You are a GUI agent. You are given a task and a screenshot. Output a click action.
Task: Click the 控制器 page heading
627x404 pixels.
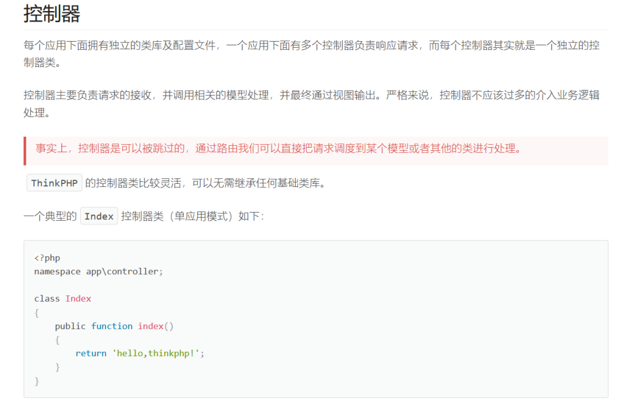[52, 13]
